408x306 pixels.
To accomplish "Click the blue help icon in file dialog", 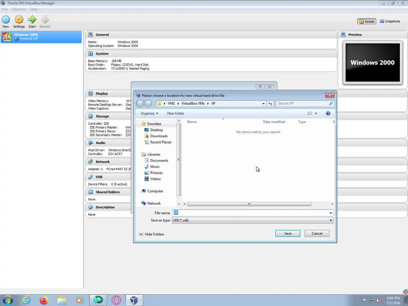I will coord(328,113).
